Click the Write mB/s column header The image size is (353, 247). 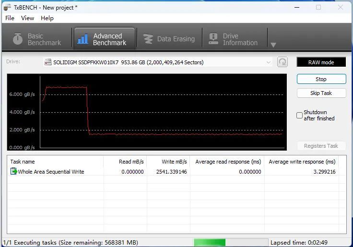168,162
